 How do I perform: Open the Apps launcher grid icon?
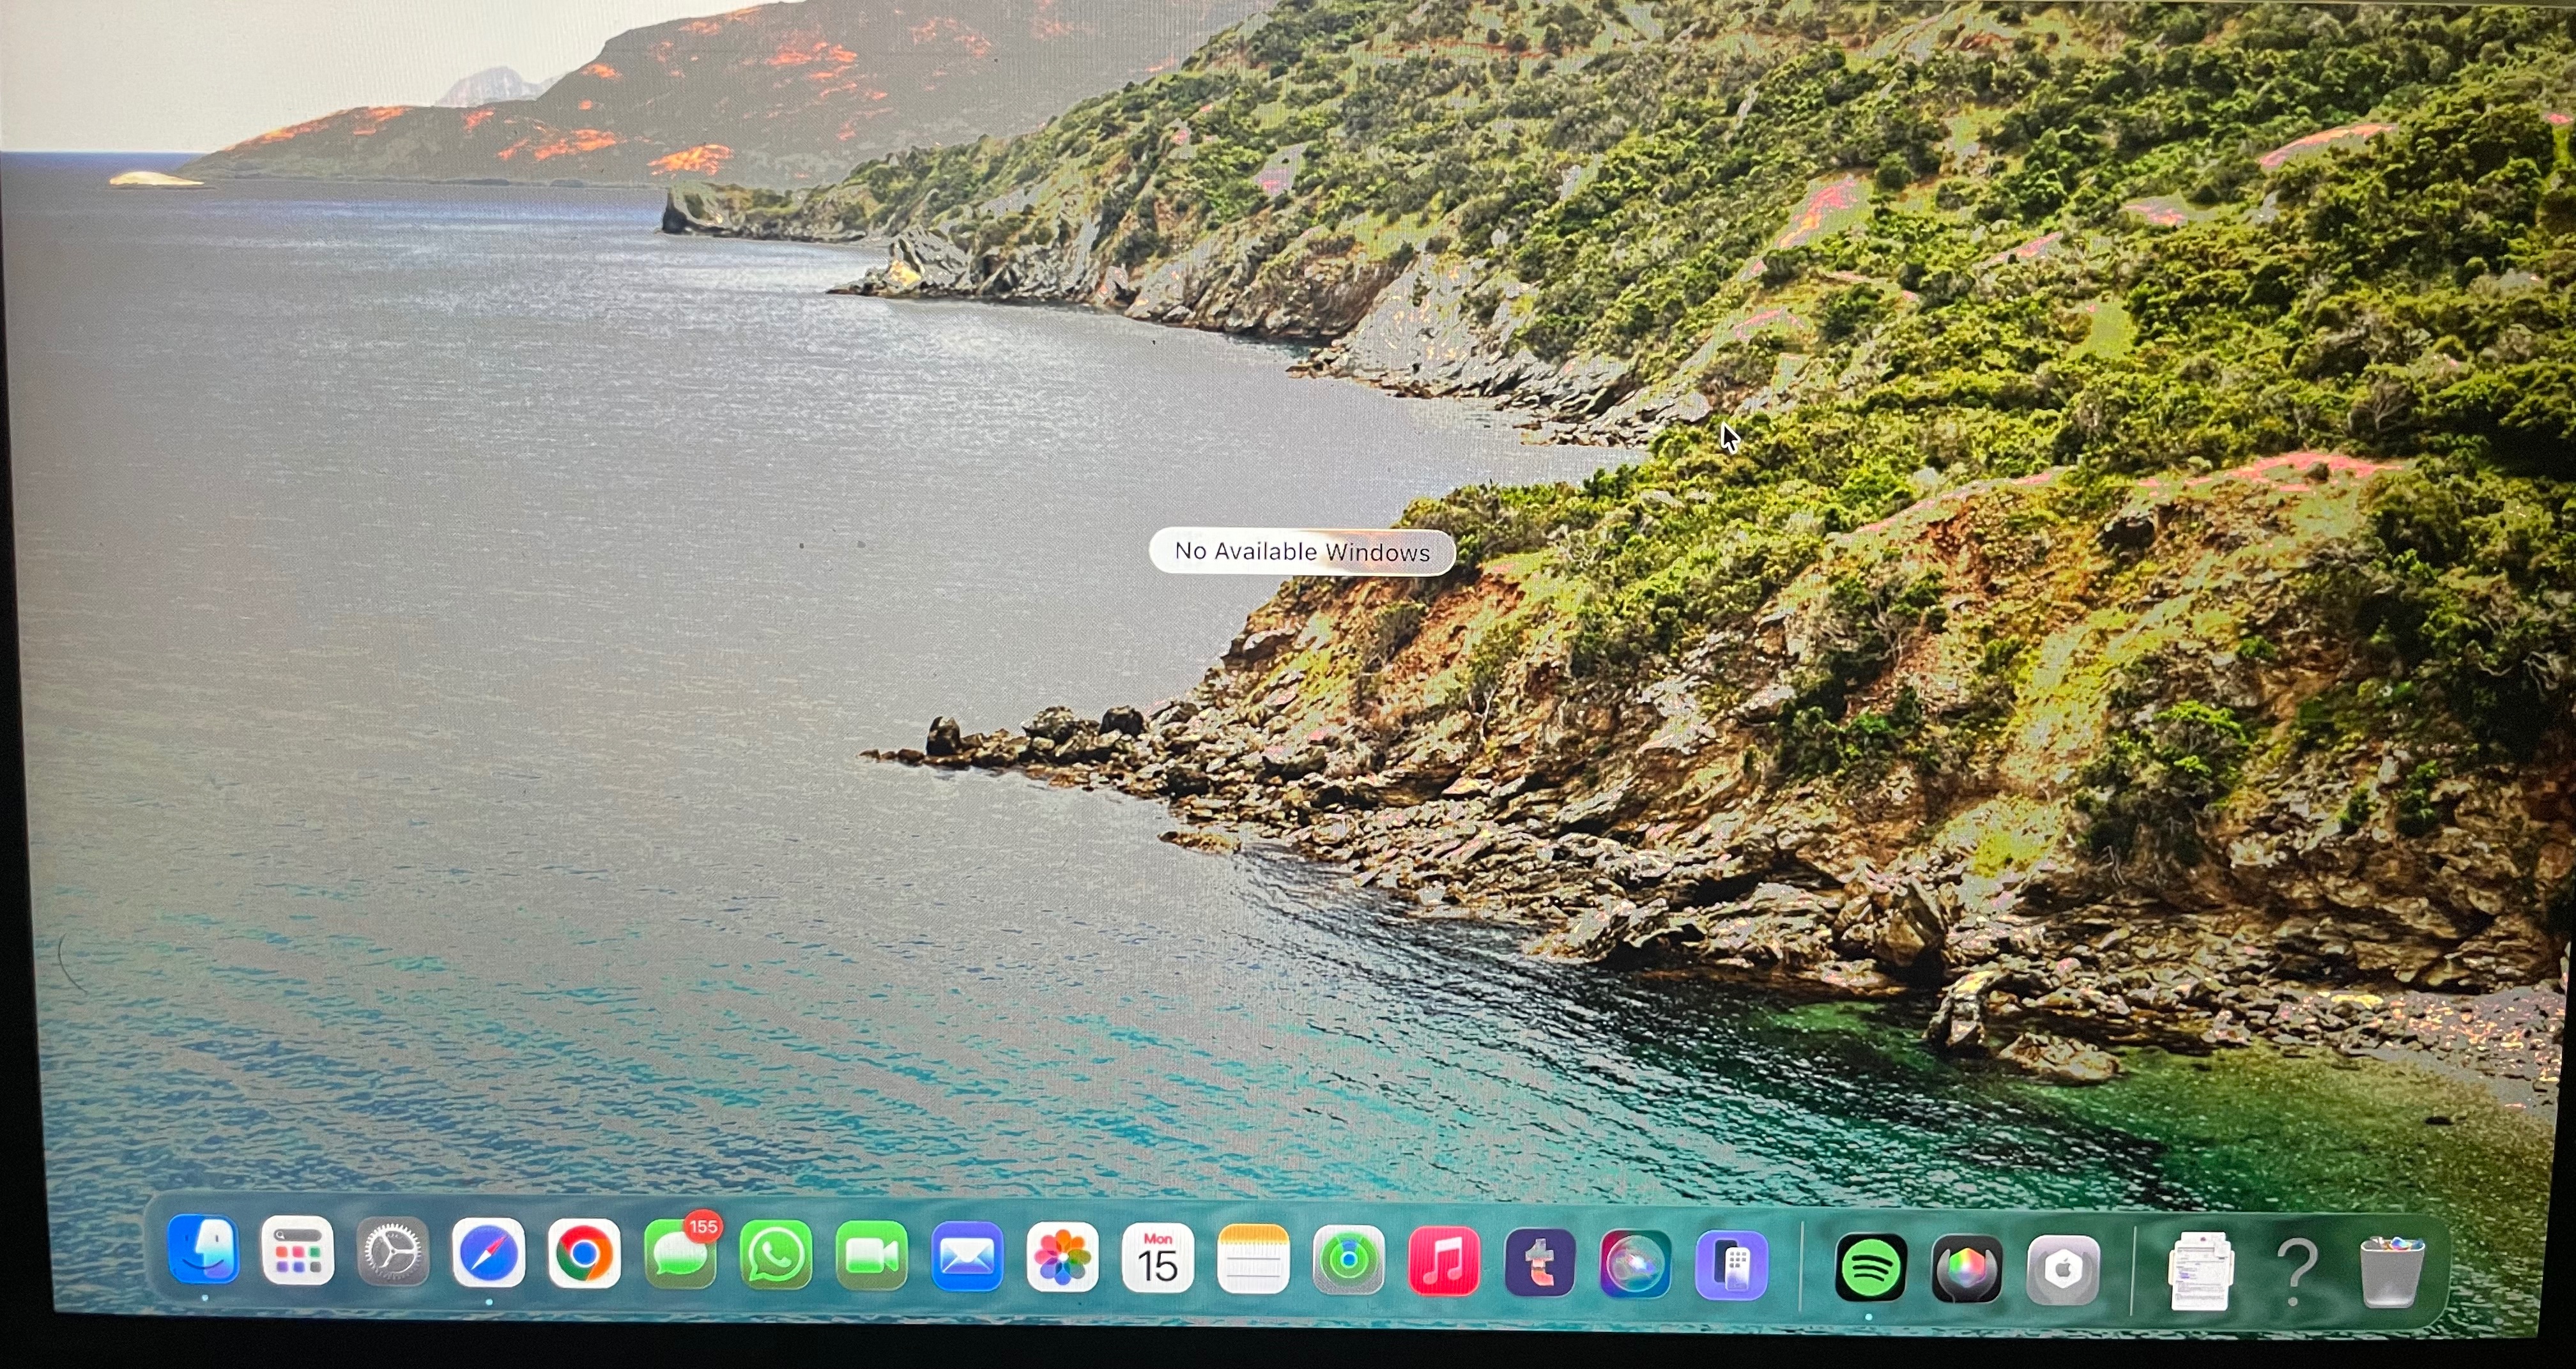(x=297, y=1251)
